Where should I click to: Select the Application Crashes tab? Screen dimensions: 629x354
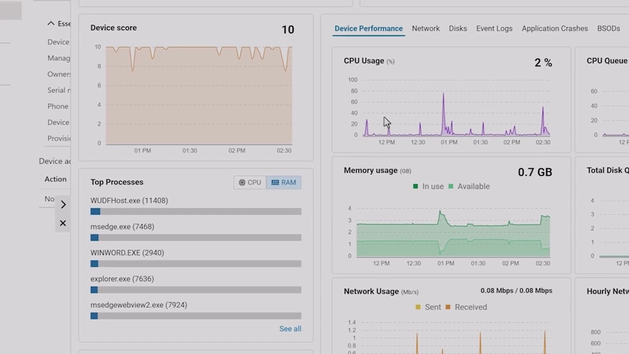pos(554,29)
